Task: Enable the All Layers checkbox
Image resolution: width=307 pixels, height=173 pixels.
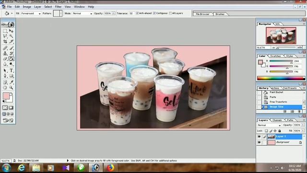Action: point(170,13)
